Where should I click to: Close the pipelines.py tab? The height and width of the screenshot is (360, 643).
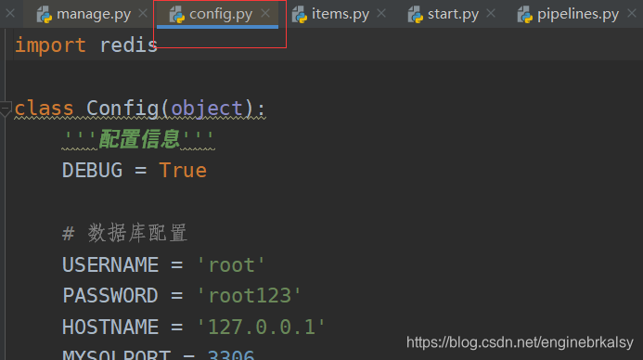(x=632, y=14)
